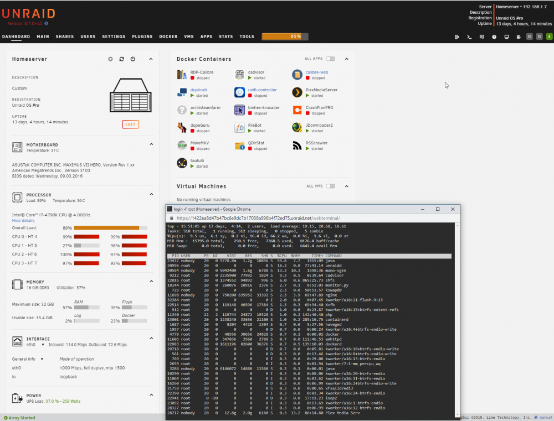This screenshot has height=421, width=554.
Task: Click the tautulli container icon
Action: pyautogui.click(x=182, y=163)
